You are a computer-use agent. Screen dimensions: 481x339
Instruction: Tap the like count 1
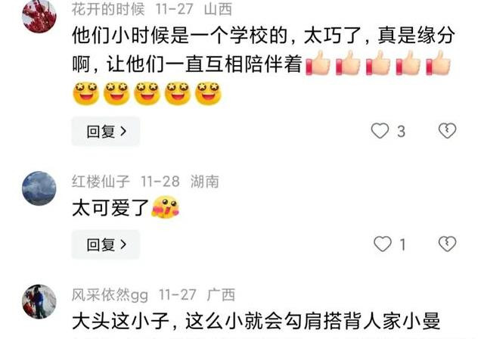pyautogui.click(x=403, y=245)
